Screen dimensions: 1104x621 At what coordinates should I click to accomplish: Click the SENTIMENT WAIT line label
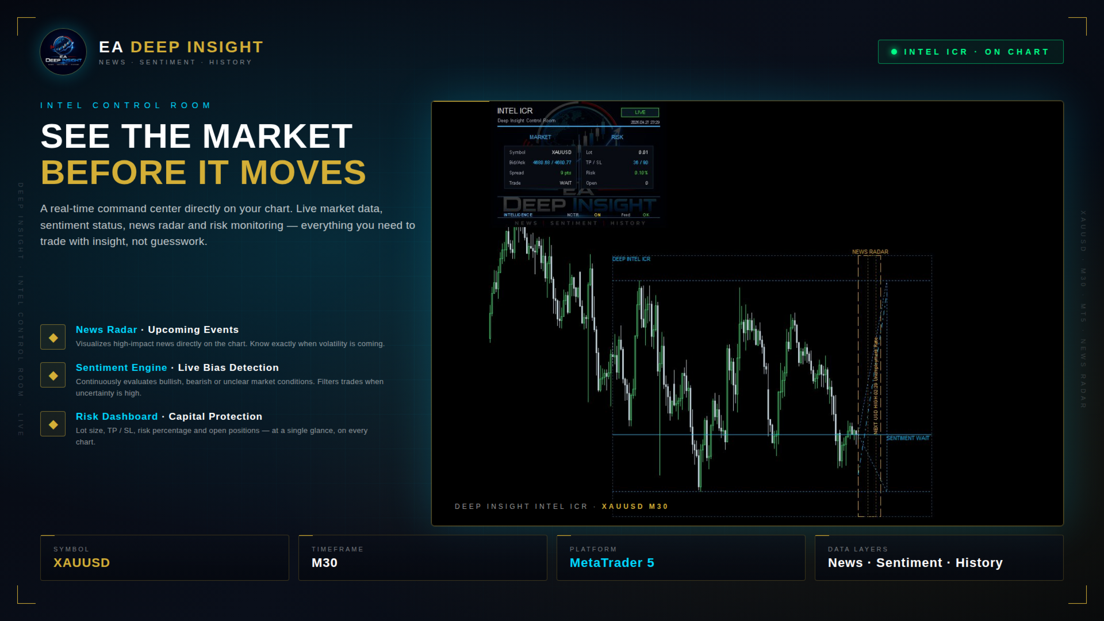(907, 438)
